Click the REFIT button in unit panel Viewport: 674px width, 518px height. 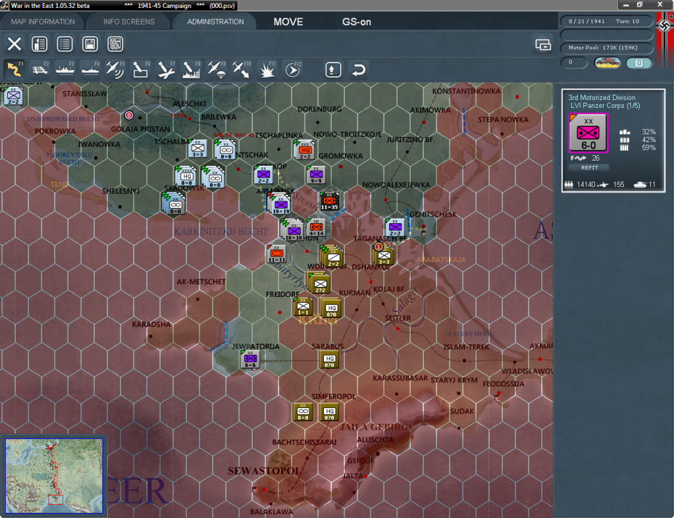pyautogui.click(x=589, y=168)
